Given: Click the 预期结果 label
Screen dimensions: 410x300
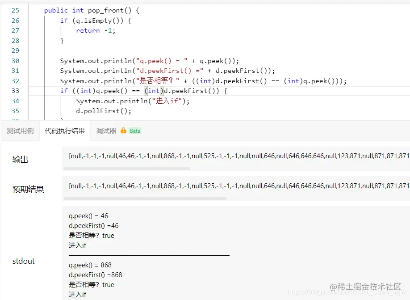Looking at the screenshot, I should pos(28,189).
